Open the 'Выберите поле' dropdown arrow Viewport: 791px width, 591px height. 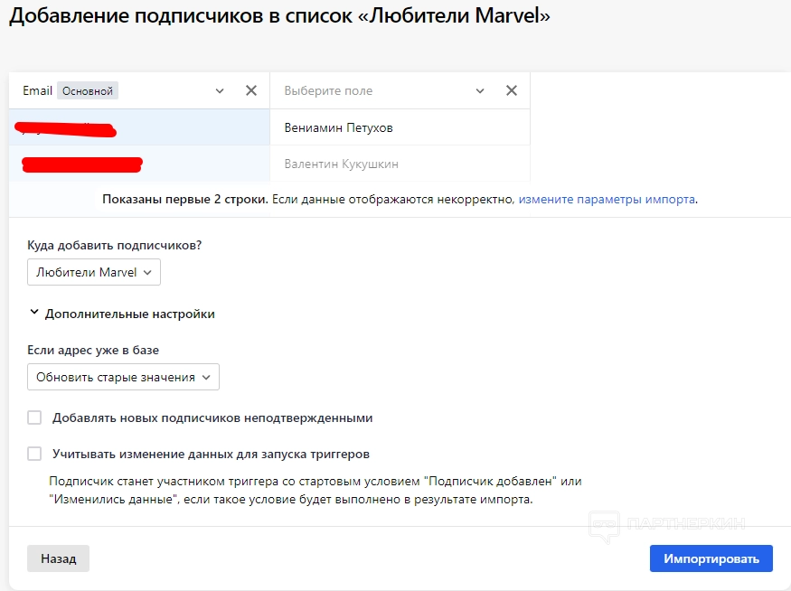[480, 90]
